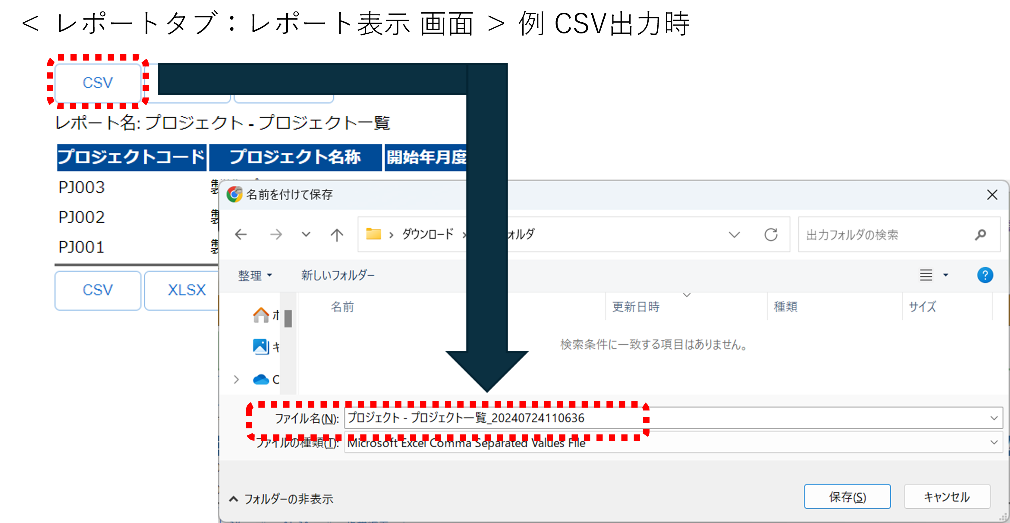Viewport: 1010px width, 523px height.
Task: Go up one folder level arrow
Action: click(336, 235)
